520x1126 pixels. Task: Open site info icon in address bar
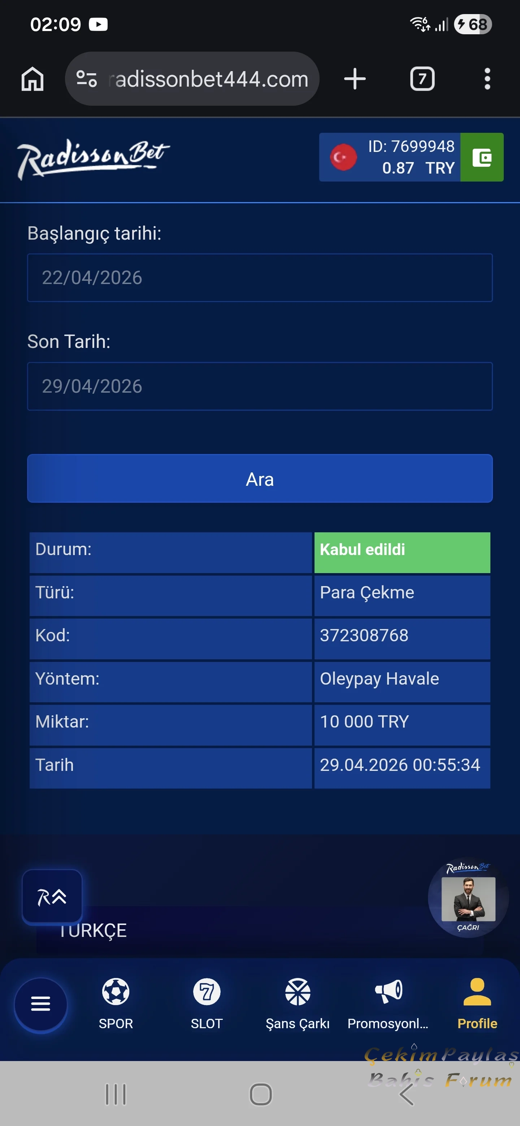87,79
